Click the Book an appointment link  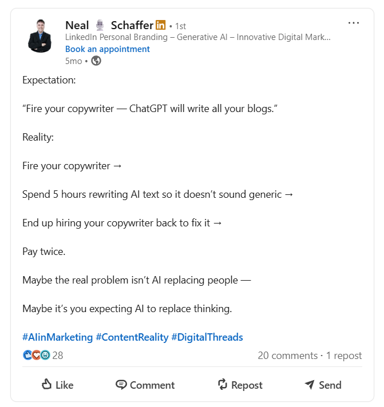click(108, 49)
